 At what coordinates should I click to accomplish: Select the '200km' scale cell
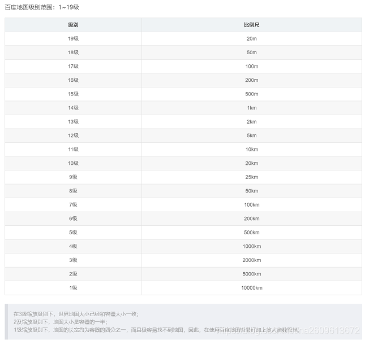(252, 218)
